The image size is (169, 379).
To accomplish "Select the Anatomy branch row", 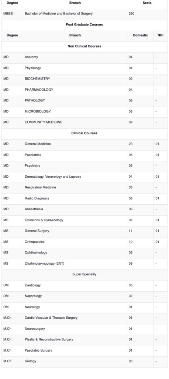I will [84, 57].
